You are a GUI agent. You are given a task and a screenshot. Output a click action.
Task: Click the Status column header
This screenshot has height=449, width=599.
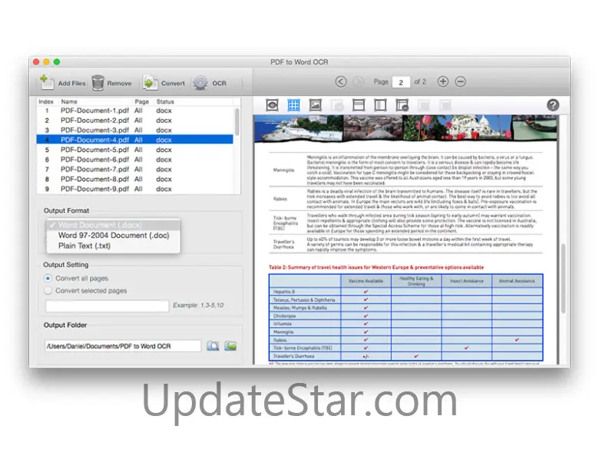(x=165, y=101)
